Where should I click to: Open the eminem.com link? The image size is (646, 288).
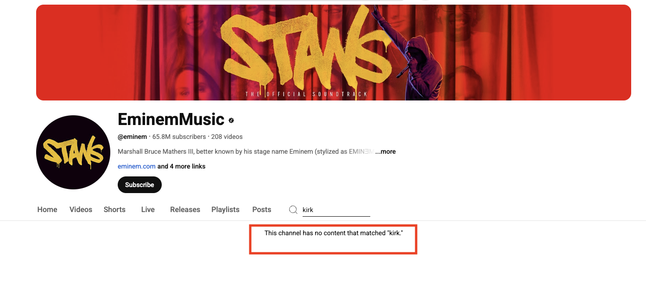[137, 166]
